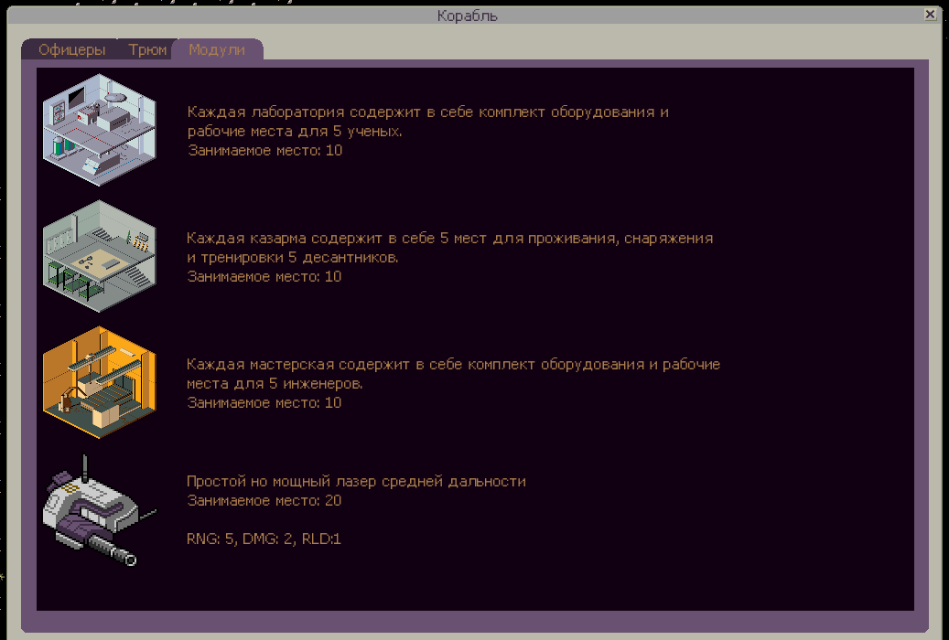Select the laboratory module icon
The image size is (949, 640).
pyautogui.click(x=99, y=130)
